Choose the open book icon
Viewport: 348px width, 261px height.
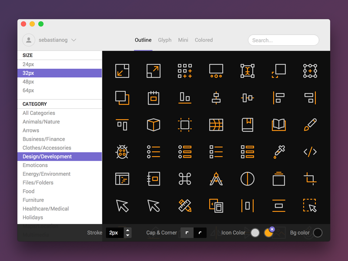click(x=279, y=125)
